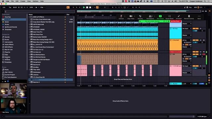Open Annotate in Zoom toolbar
The height and width of the screenshot is (119, 212).
tap(179, 17)
